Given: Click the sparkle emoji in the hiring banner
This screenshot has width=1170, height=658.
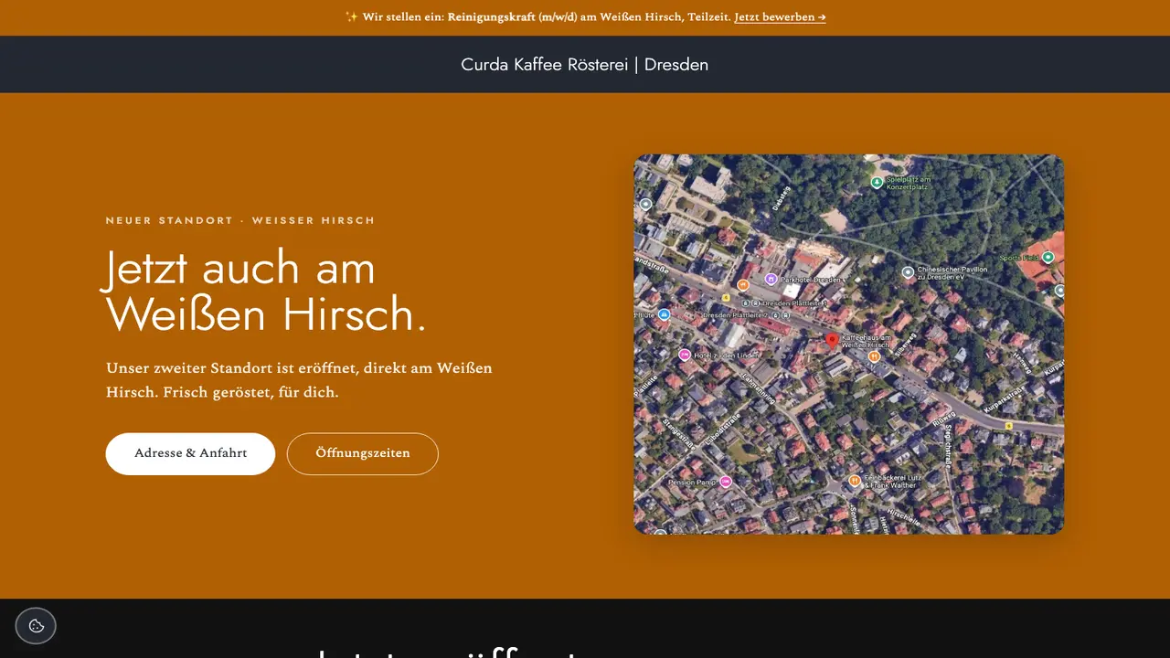Looking at the screenshot, I should 351,16.
